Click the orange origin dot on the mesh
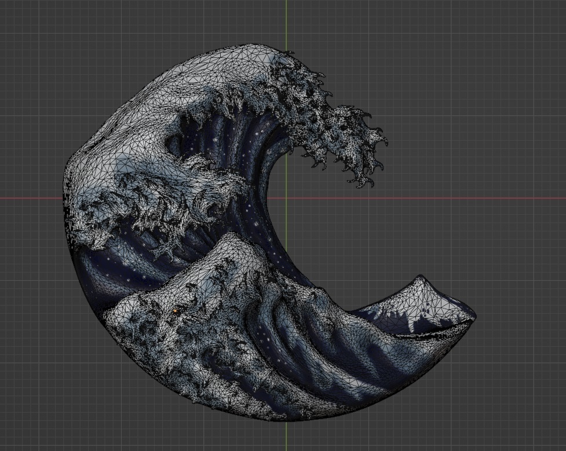566x451 pixels. (x=175, y=311)
